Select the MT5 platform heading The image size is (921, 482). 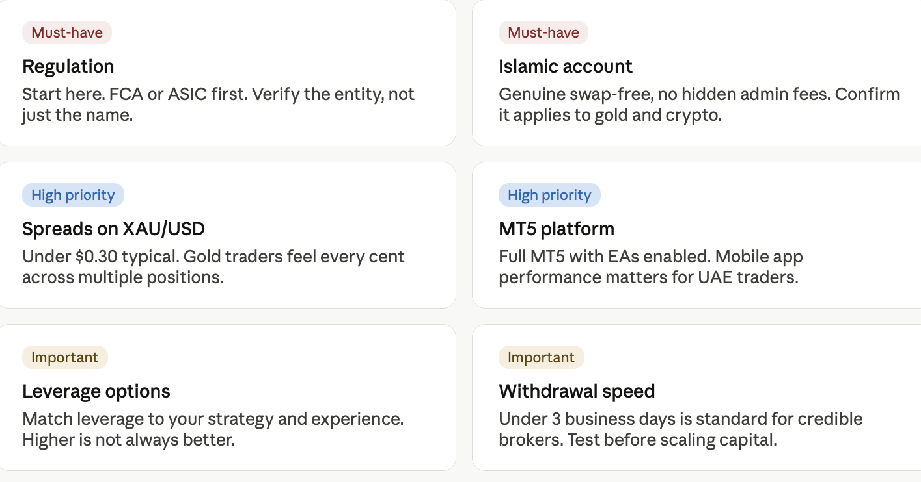tap(557, 229)
